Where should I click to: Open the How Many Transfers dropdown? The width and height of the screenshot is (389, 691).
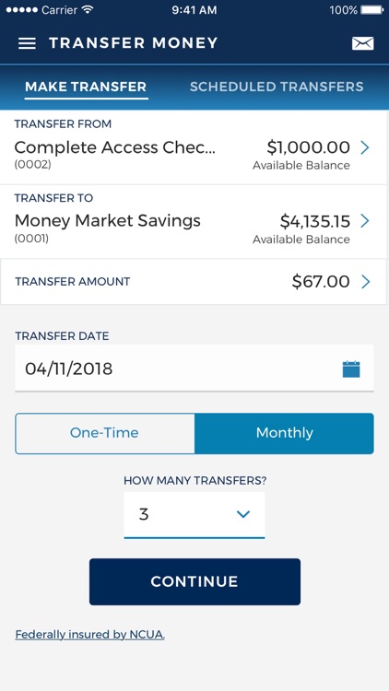pos(194,515)
